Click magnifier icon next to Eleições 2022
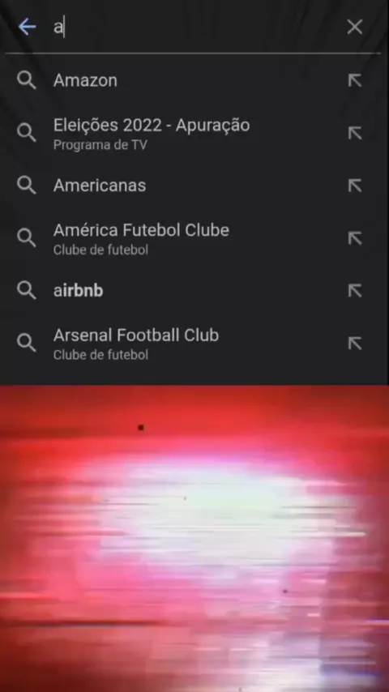Viewport: 389px width, 692px height. (x=27, y=133)
